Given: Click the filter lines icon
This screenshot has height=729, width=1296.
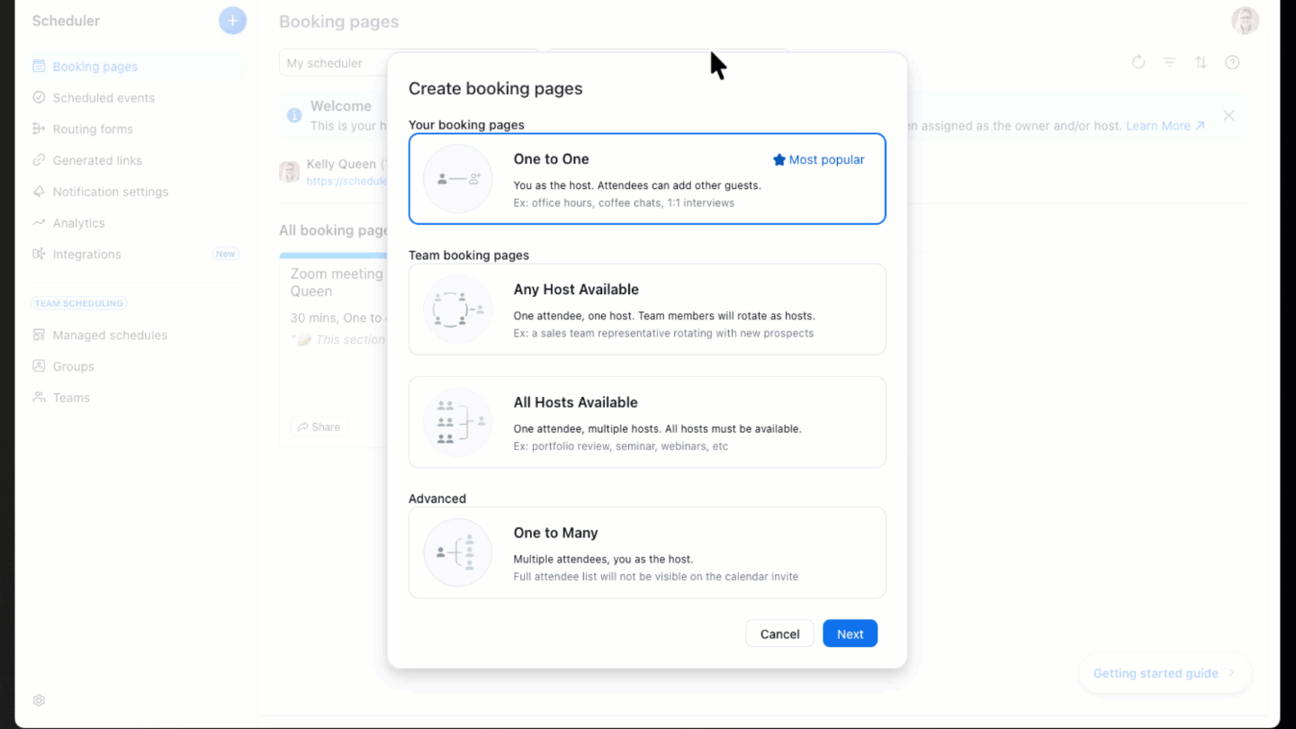Looking at the screenshot, I should pos(1170,62).
